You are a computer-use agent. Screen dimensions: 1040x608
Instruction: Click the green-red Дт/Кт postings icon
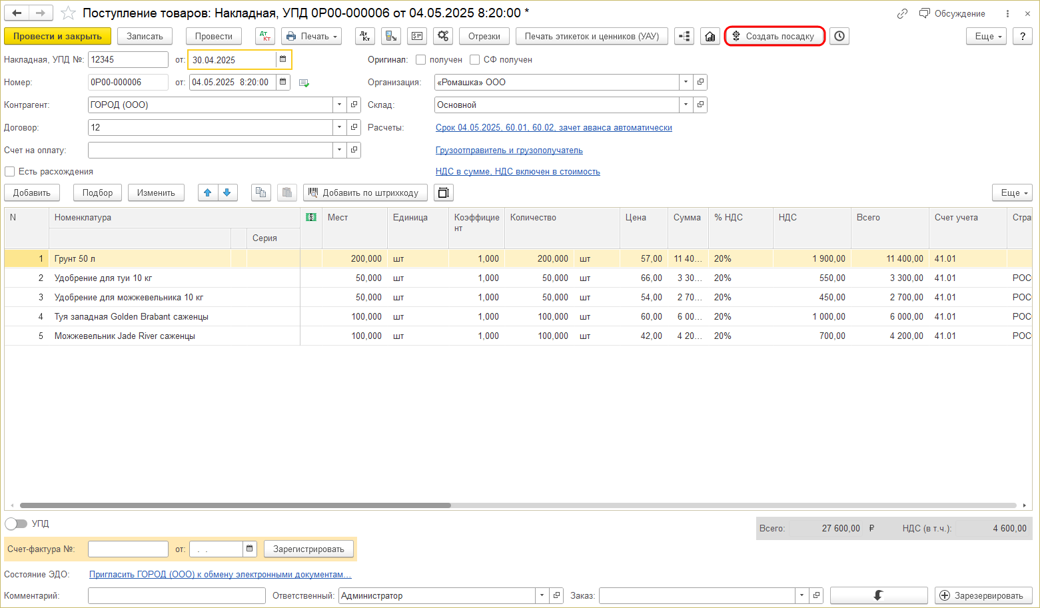pyautogui.click(x=265, y=37)
